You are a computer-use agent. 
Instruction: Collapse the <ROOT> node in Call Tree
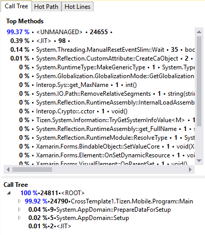pos(9,193)
